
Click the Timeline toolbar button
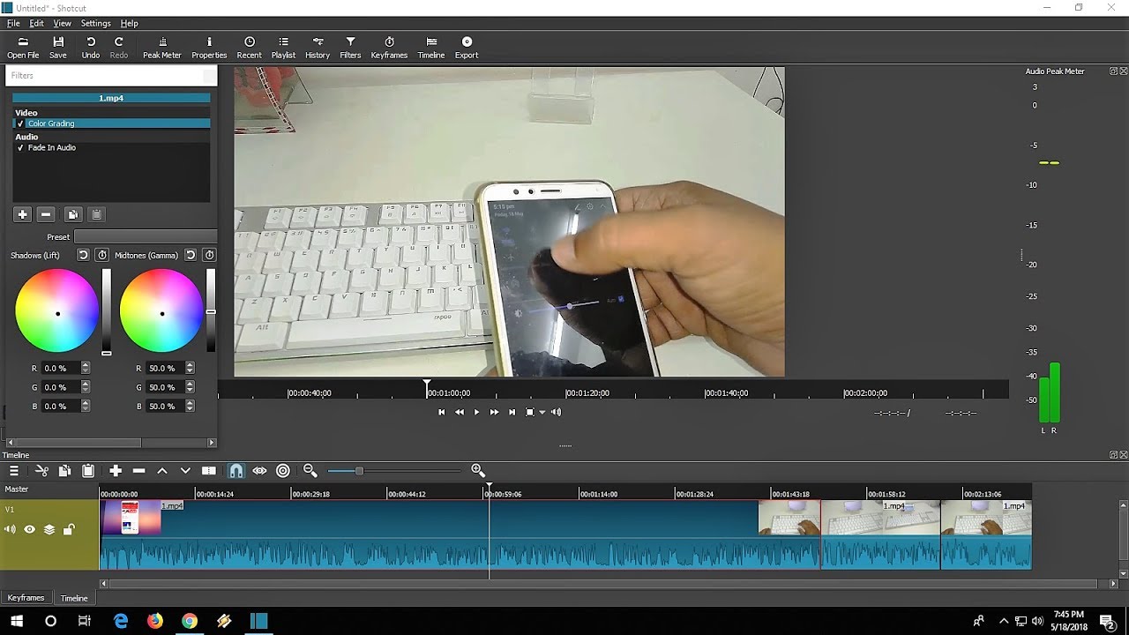tap(431, 48)
